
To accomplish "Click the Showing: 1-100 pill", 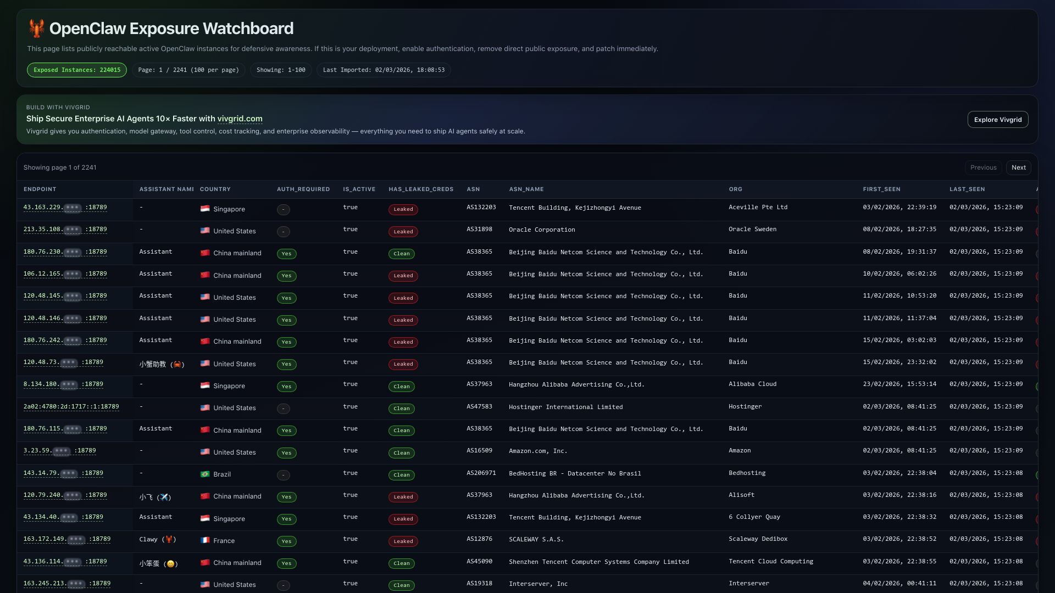I will [x=281, y=70].
